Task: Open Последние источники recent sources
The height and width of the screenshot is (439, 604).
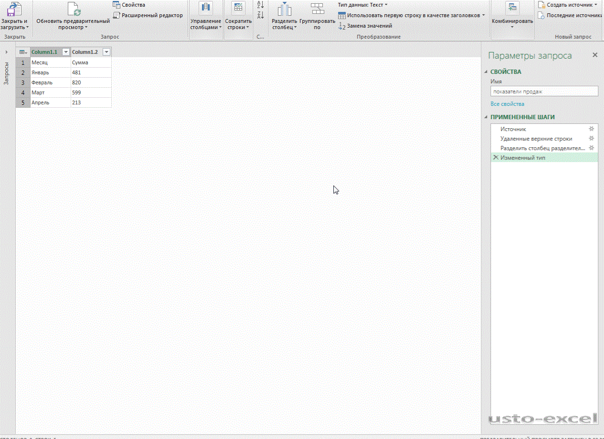Action: click(570, 15)
